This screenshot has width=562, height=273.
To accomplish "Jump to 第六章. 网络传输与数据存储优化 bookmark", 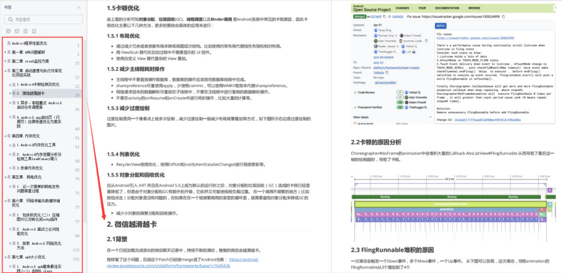I will pyautogui.click(x=37, y=203).
